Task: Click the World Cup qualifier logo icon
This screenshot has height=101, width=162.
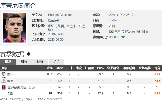Action: [4, 87]
